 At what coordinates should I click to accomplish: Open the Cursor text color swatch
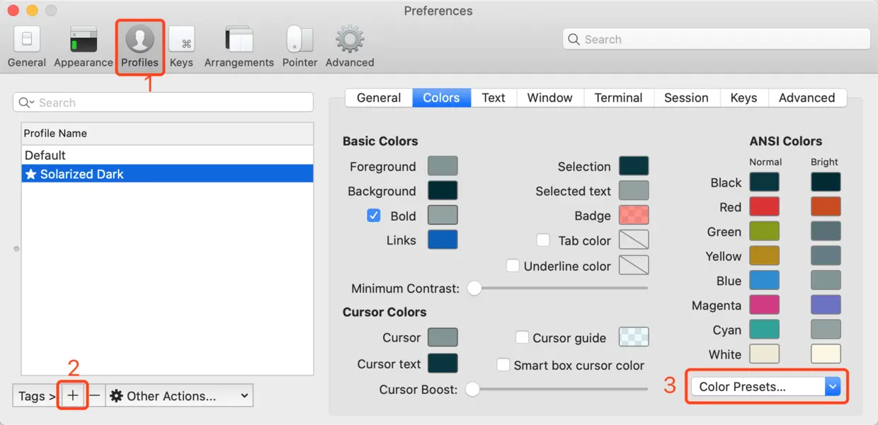443,363
